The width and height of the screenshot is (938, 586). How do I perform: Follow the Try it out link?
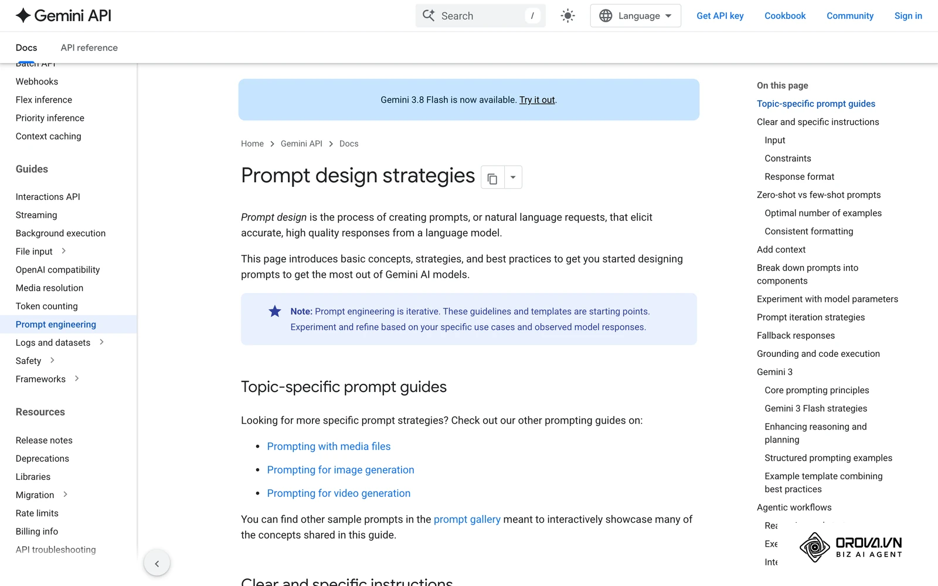pyautogui.click(x=537, y=100)
